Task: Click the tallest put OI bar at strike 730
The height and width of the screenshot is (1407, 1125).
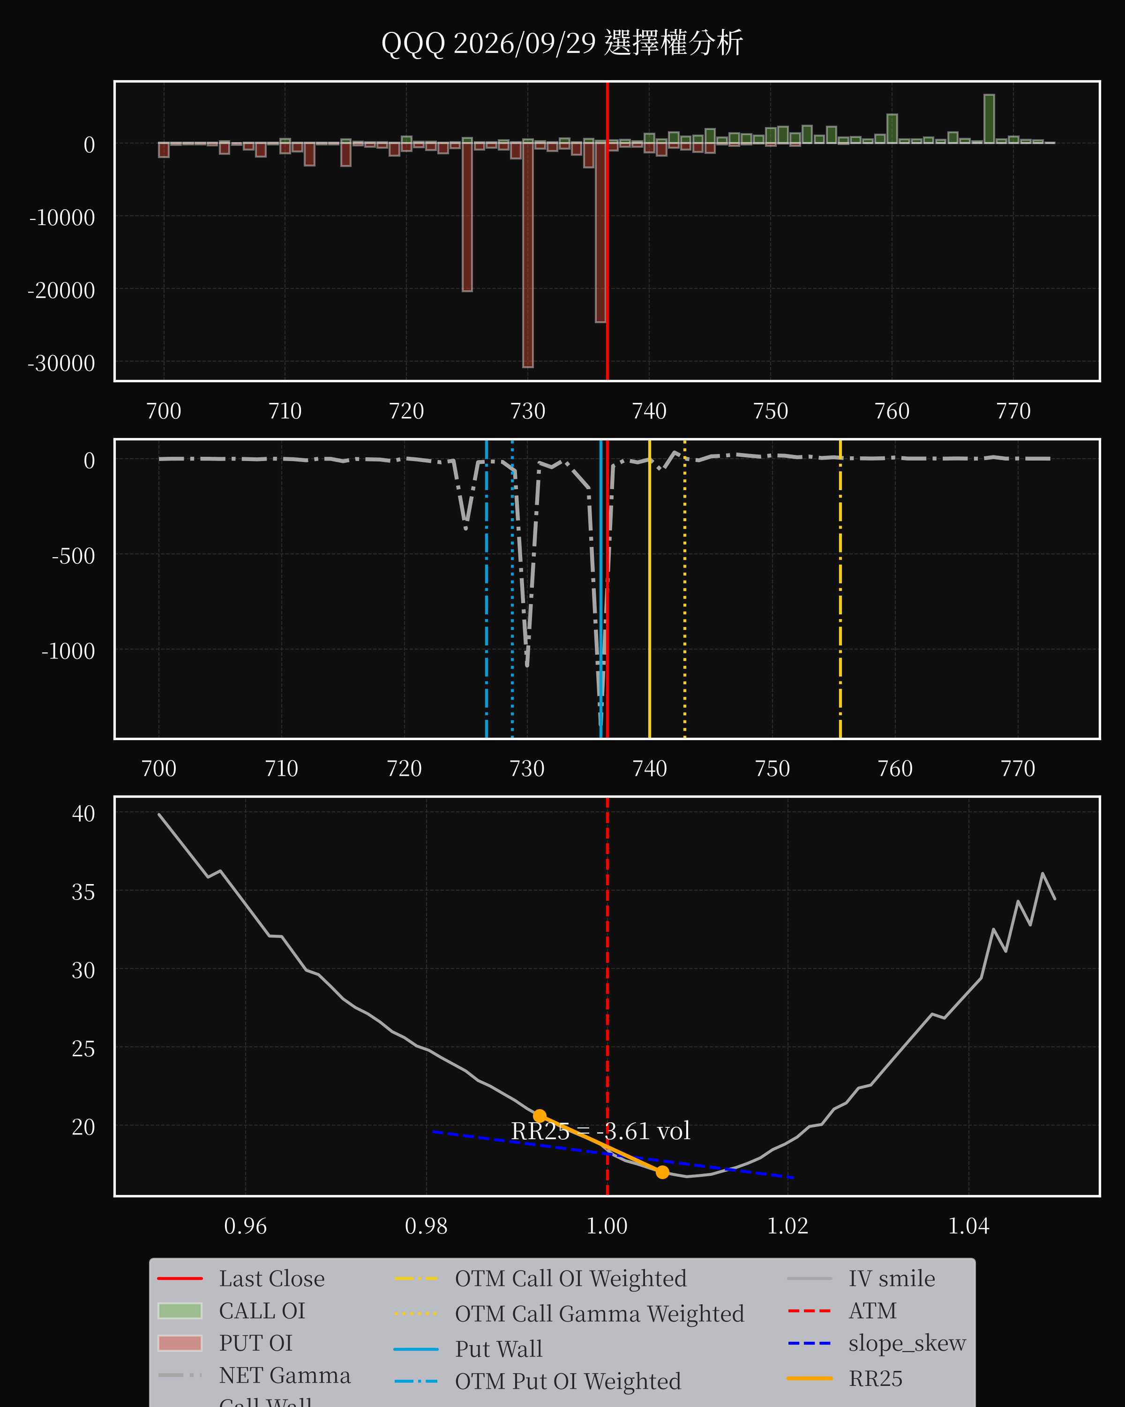Action: [x=528, y=255]
